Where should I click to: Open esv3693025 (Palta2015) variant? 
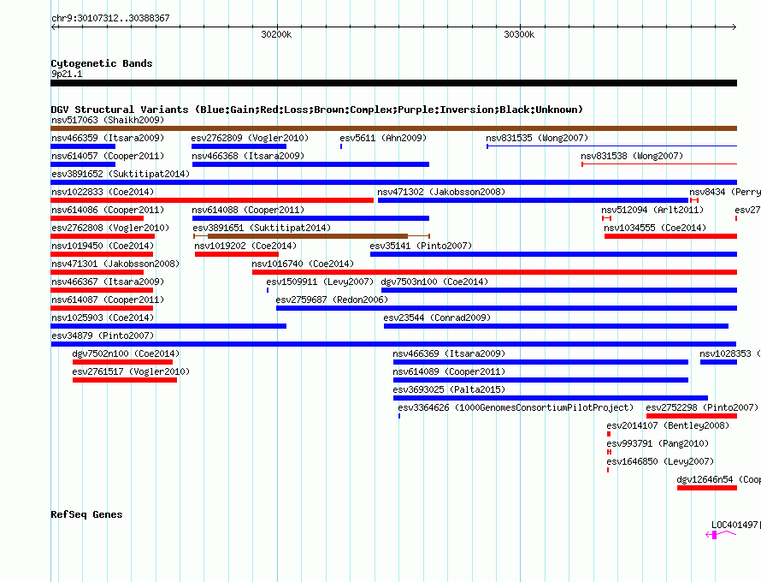551,398
